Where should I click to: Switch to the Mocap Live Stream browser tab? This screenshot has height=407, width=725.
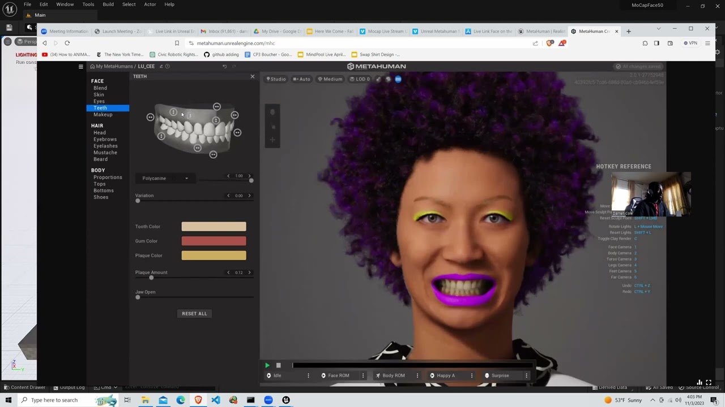383,31
